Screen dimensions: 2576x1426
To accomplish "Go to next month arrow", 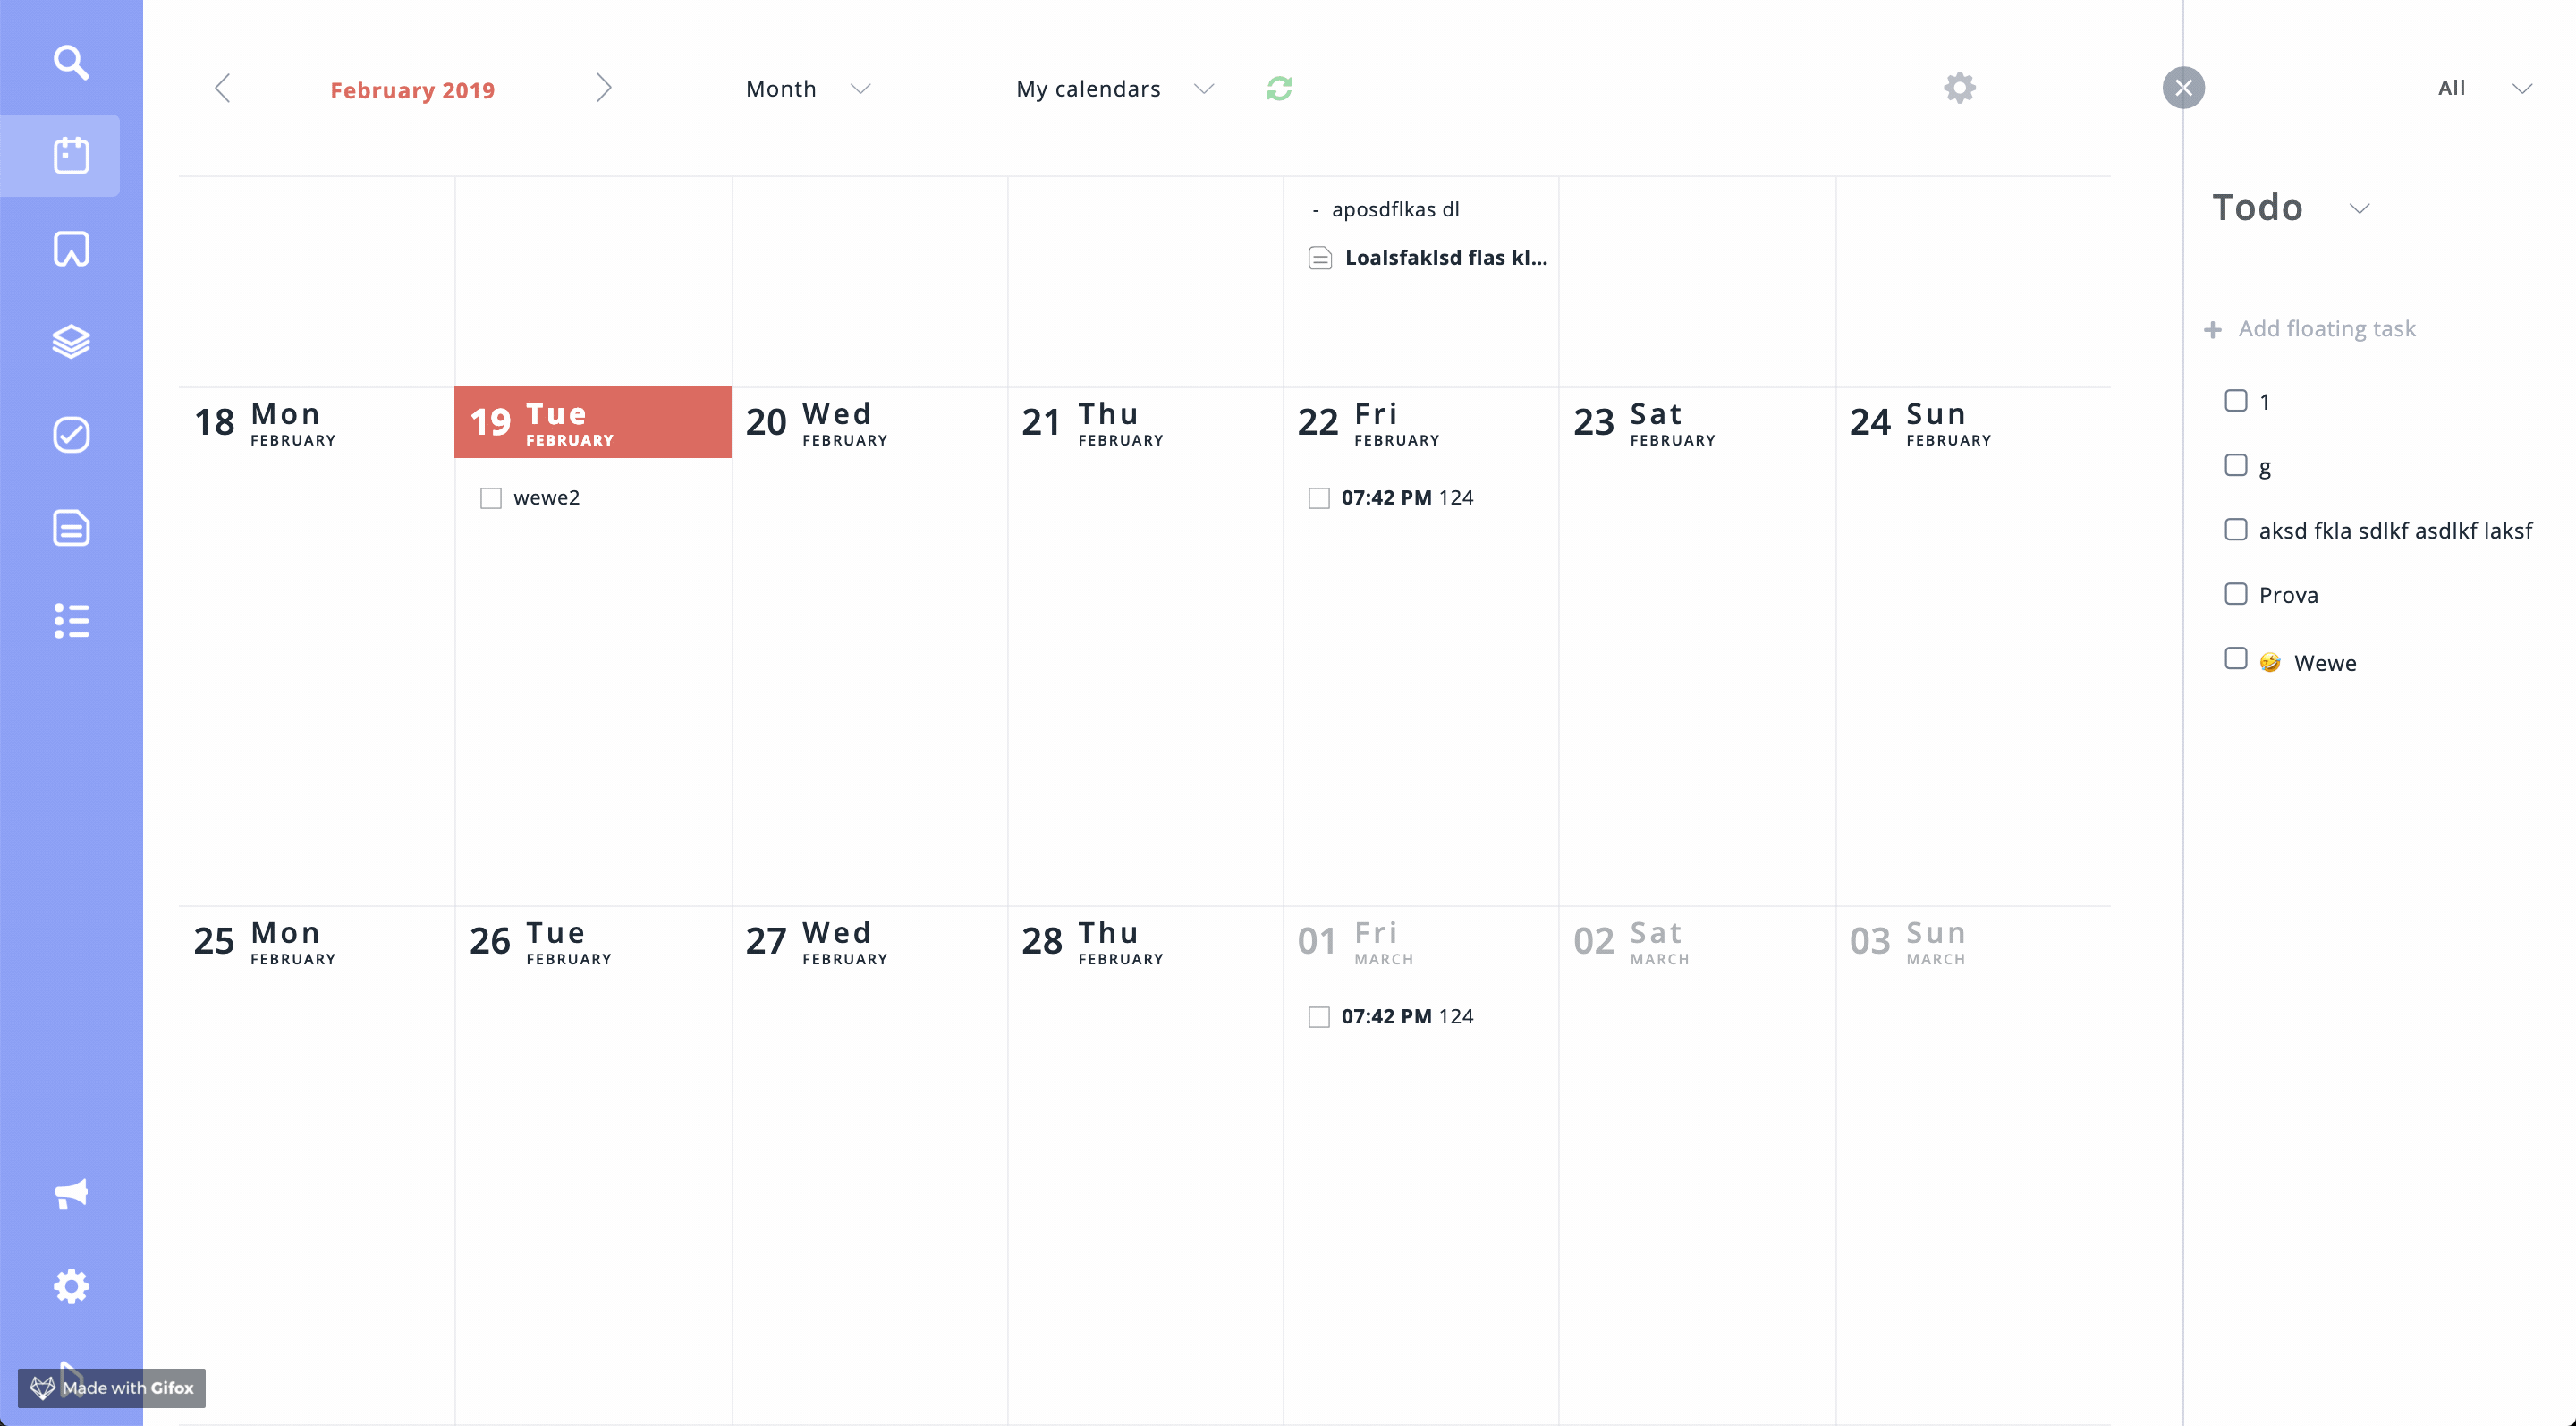I will coord(603,88).
